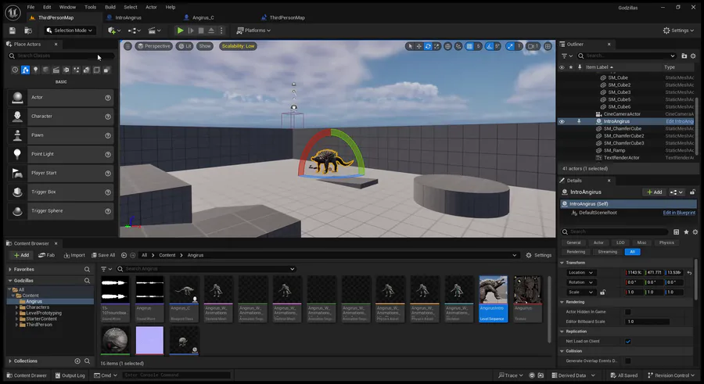Check Generate Overlap Events option
Image resolution: width=704 pixels, height=384 pixels.
coord(628,361)
